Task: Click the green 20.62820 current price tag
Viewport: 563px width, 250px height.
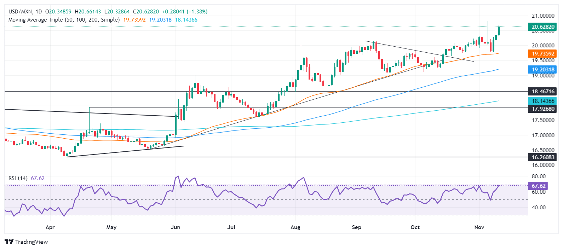Action: [542, 27]
